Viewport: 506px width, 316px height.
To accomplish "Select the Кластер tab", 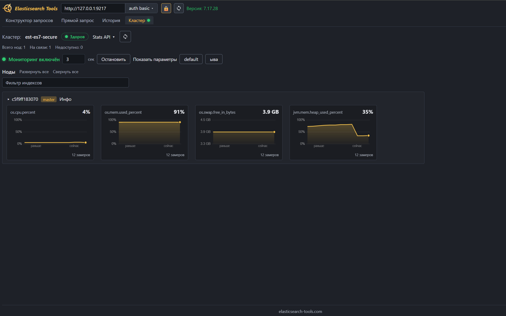I will coord(139,20).
